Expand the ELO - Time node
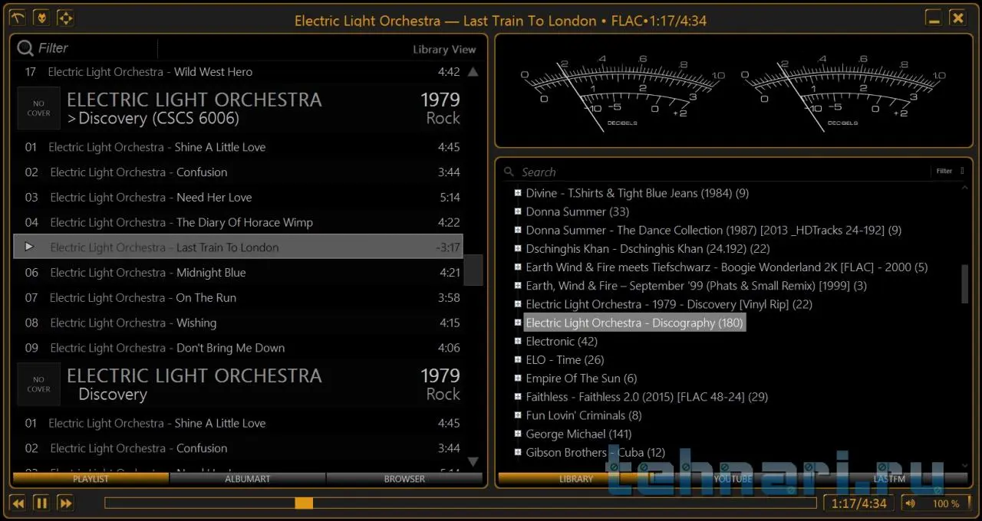Viewport: 982px width, 521px height. coord(518,359)
